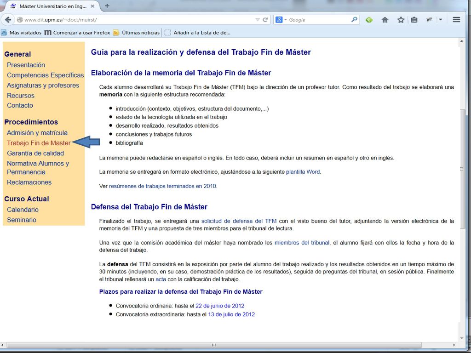The width and height of the screenshot is (471, 353).
Task: Reload the page with the refresh icon
Action: [265, 20]
